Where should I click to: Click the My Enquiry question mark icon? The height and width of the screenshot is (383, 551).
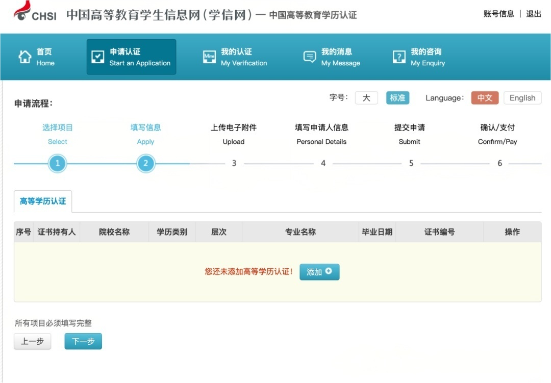click(x=399, y=57)
